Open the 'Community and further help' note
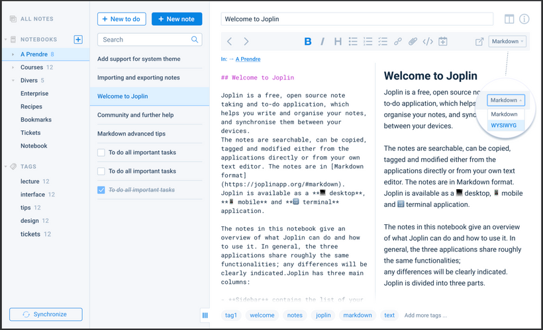Viewport: 543px width, 330px height. coord(150,115)
